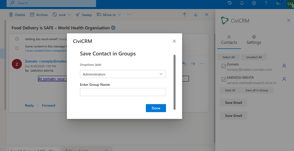The height and width of the screenshot is (151, 294).
Task: Click the upper Save Email button
Action: coord(233,103)
